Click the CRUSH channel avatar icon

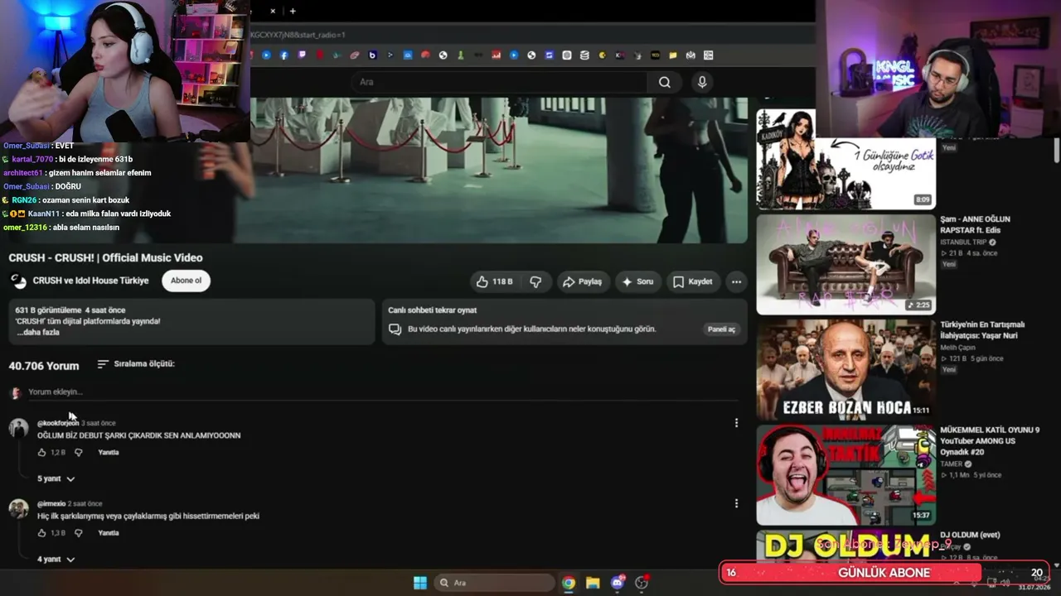point(18,281)
